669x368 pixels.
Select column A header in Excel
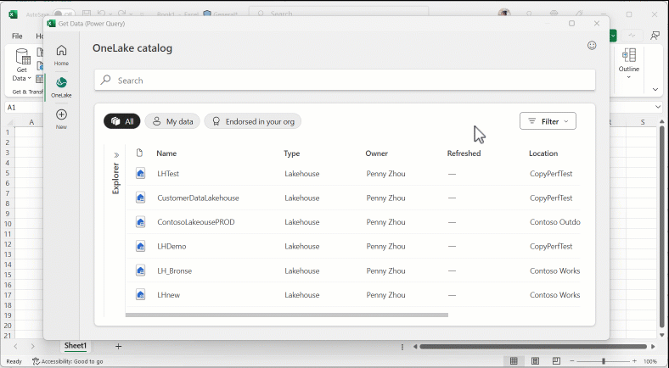(x=31, y=122)
